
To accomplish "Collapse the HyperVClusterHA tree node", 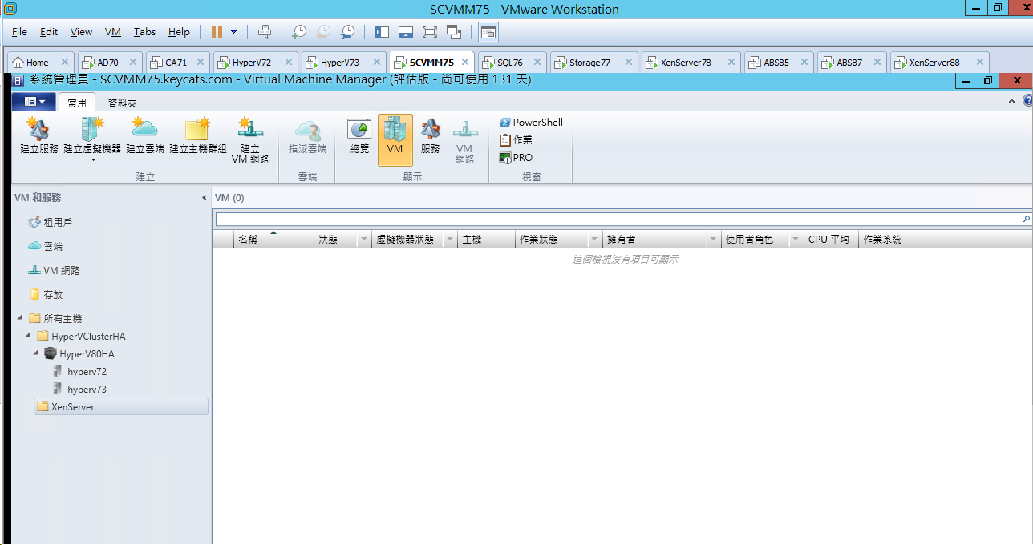I will (27, 336).
